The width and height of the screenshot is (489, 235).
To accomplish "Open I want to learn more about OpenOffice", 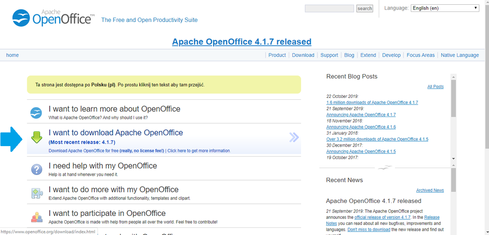I will (x=115, y=109).
